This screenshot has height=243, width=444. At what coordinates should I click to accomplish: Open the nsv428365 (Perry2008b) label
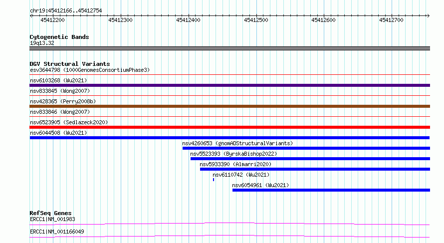pos(63,101)
